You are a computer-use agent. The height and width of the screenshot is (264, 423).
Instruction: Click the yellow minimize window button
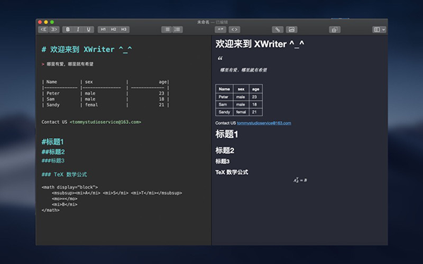pos(46,22)
